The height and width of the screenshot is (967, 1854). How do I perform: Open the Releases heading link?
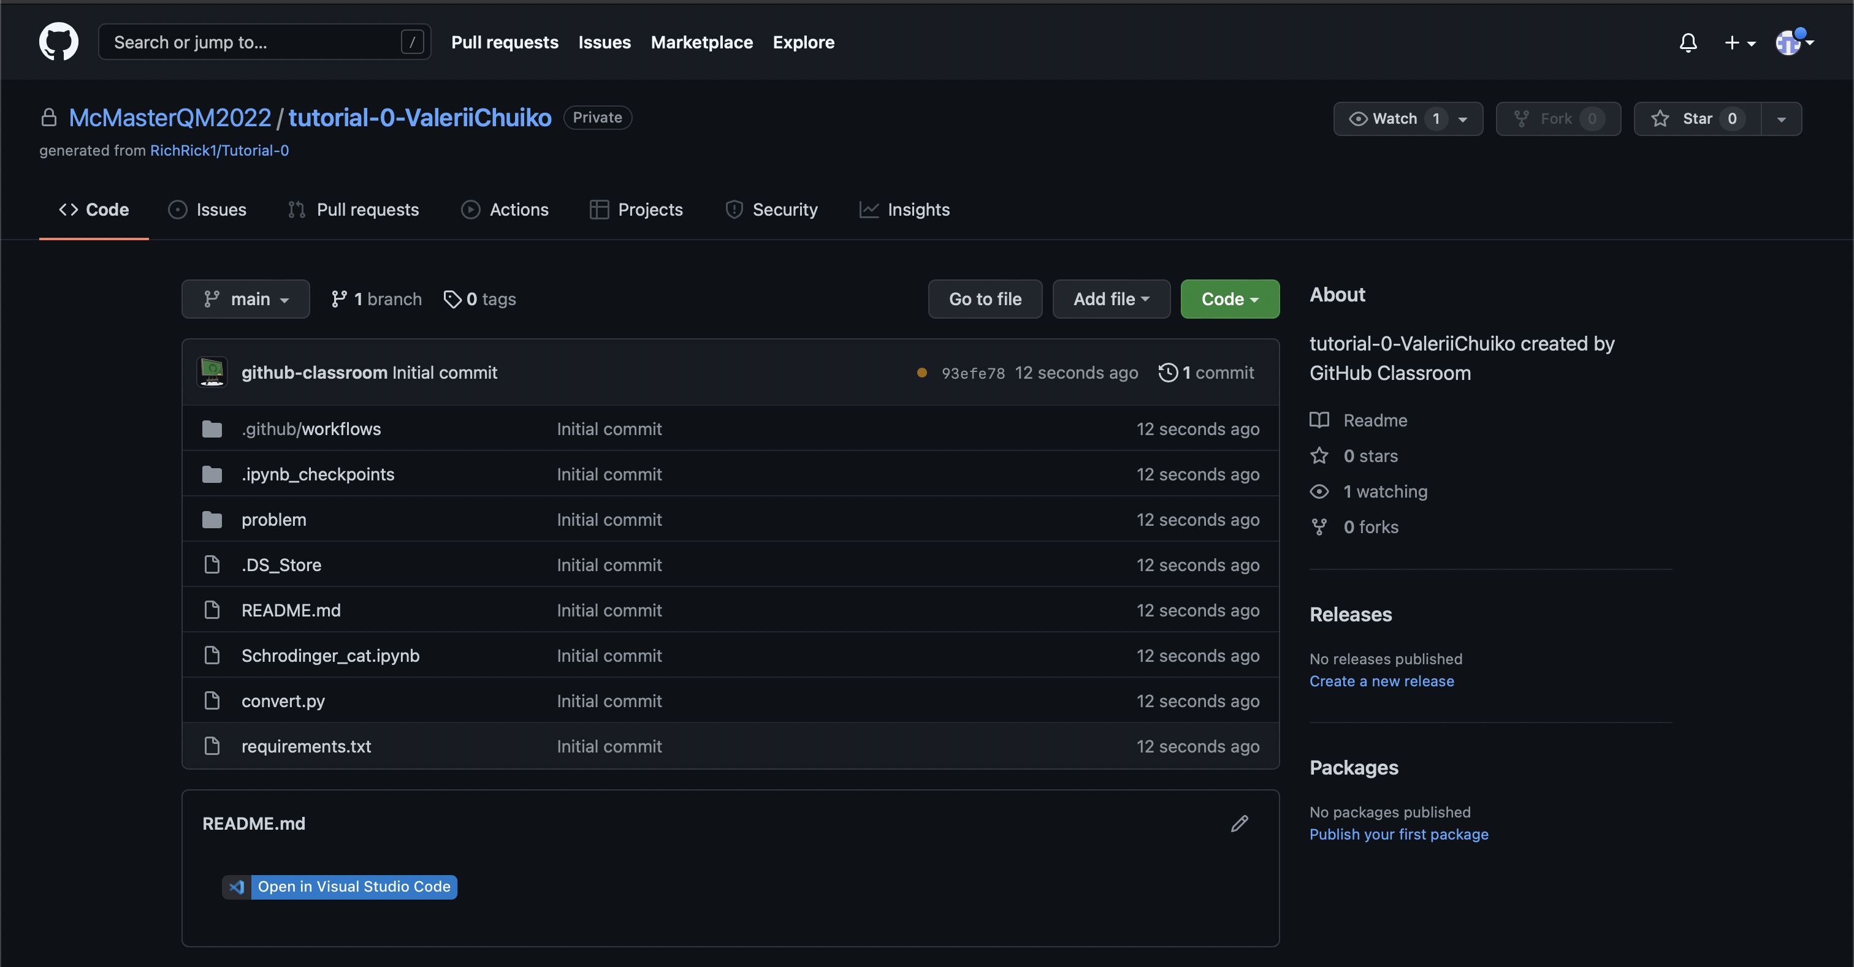1351,615
